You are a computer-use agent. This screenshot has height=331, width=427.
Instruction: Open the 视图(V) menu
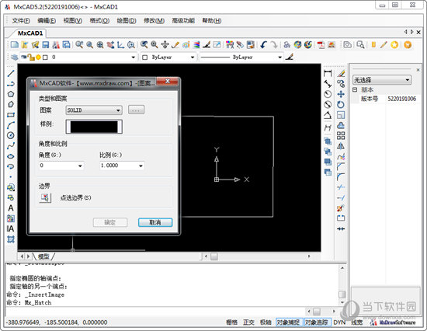(73, 21)
